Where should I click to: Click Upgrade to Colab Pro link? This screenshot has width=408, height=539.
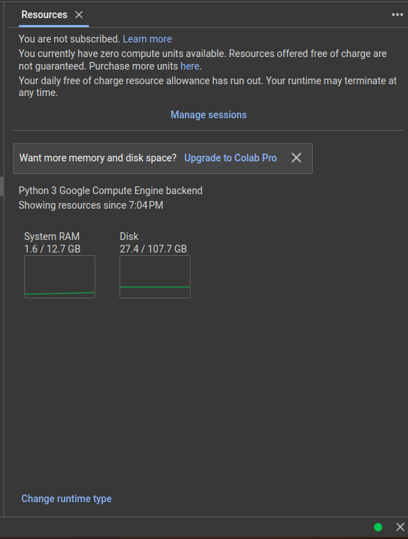tap(231, 158)
